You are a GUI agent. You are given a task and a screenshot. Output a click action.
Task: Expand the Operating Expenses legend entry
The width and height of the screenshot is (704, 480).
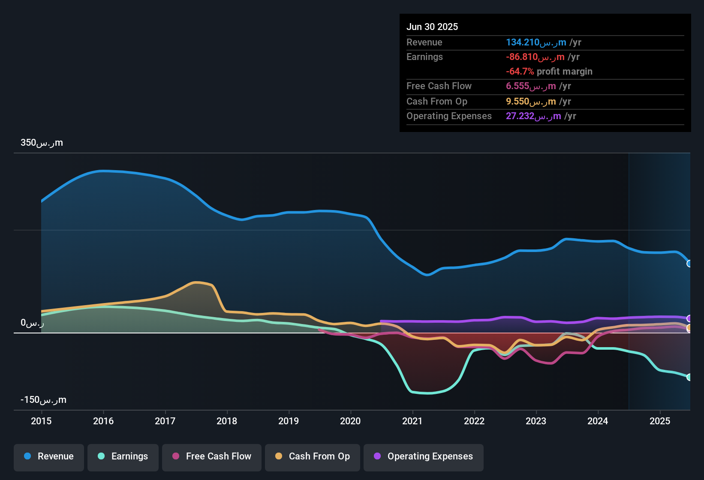(x=424, y=456)
